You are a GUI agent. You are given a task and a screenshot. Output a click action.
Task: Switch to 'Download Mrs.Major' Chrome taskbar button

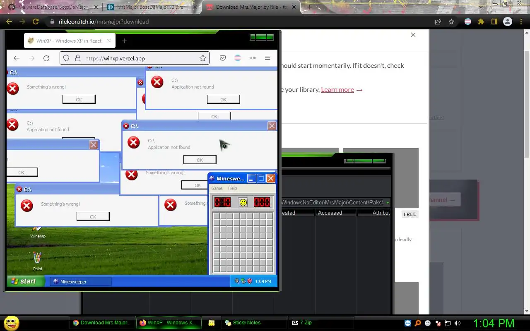point(101,323)
